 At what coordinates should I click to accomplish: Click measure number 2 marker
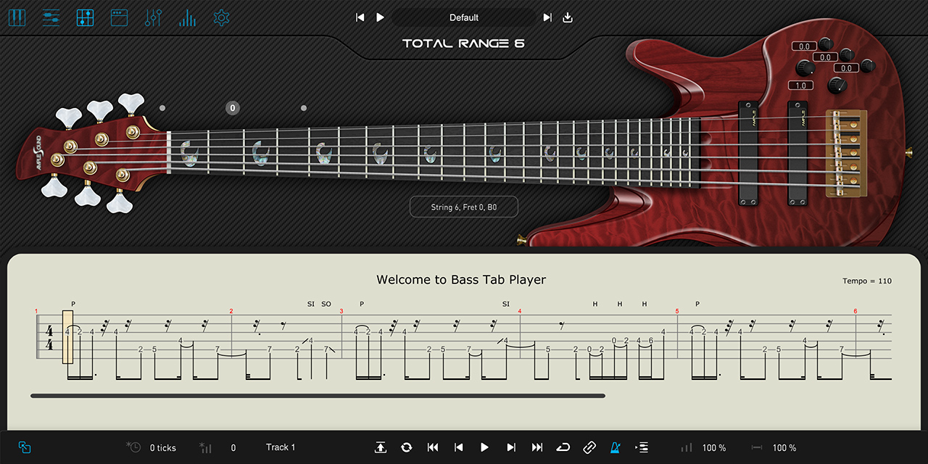pyautogui.click(x=231, y=311)
